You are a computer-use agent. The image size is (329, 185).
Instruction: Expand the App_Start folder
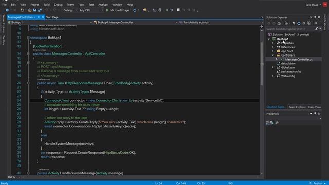pyautogui.click(x=273, y=51)
